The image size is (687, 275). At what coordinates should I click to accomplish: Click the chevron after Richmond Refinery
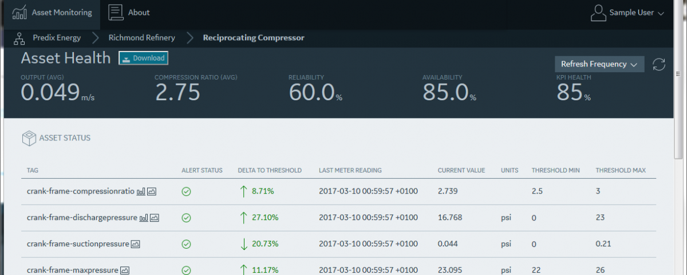point(189,38)
